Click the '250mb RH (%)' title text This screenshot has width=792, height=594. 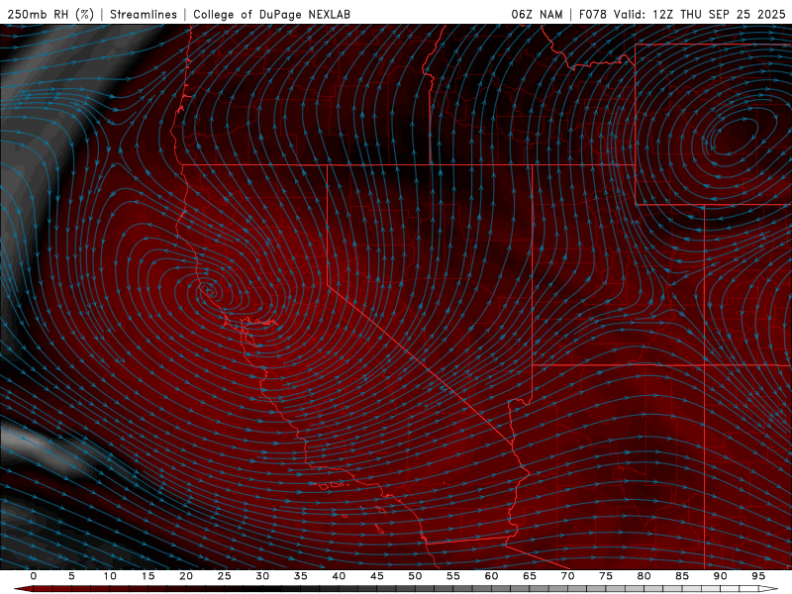[x=50, y=14]
